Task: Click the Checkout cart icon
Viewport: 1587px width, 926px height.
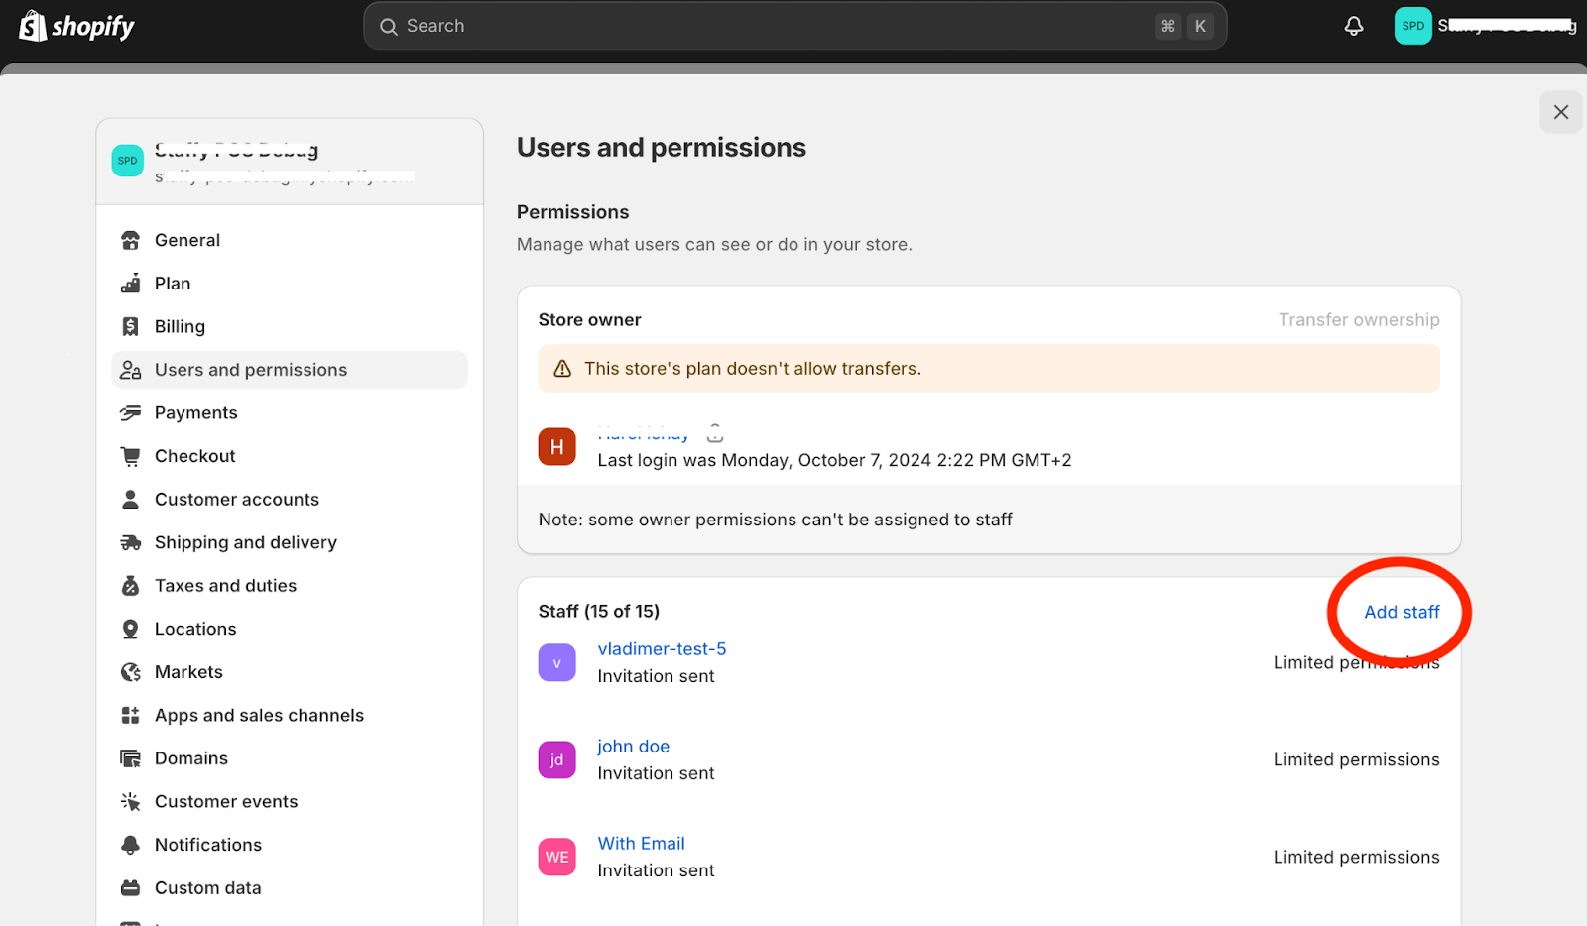Action: coord(130,456)
